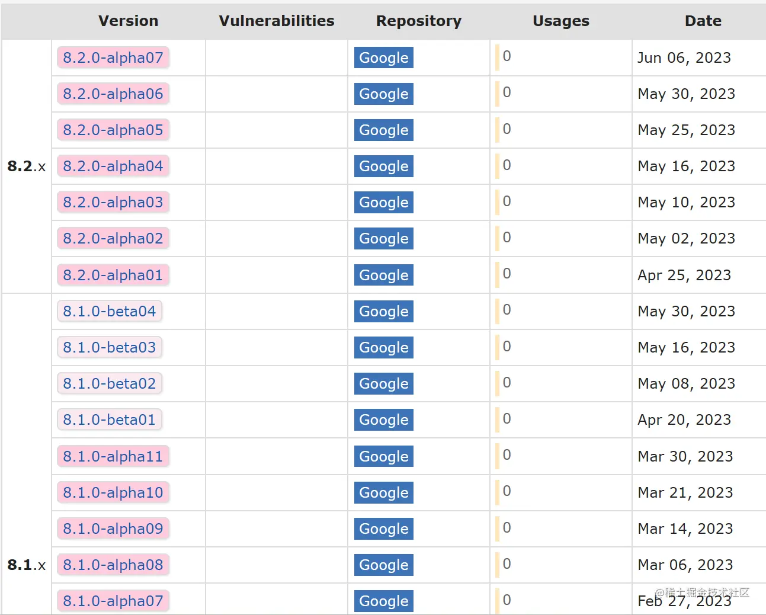766x615 pixels.
Task: Click usages count 0 for 8.1.0-alpha10
Action: [x=507, y=491]
